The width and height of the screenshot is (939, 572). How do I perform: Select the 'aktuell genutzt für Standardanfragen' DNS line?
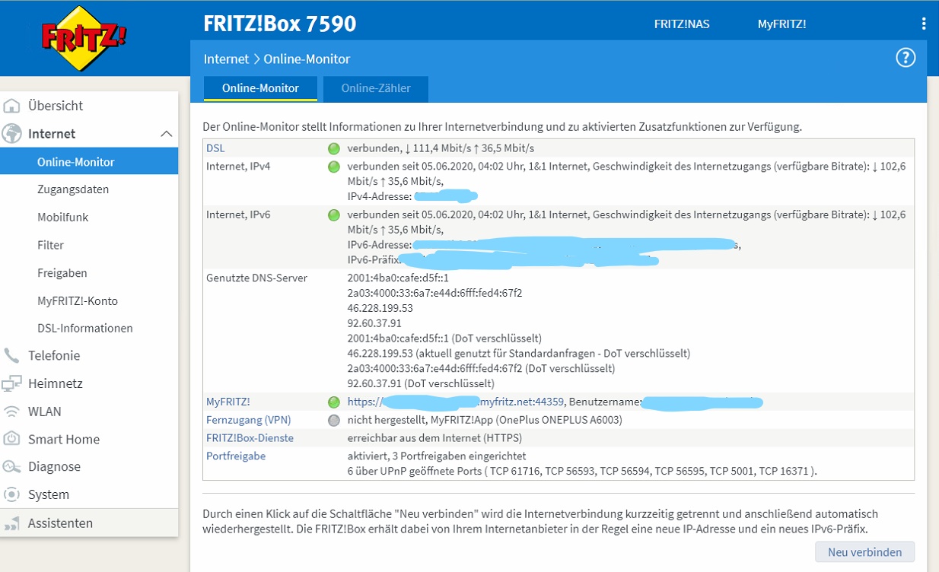[519, 353]
